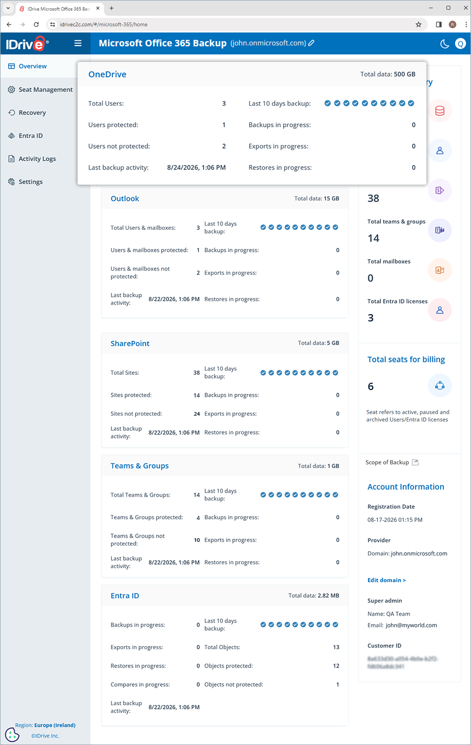Open the Entra ID section heading
The height and width of the screenshot is (745, 471).
tap(125, 596)
